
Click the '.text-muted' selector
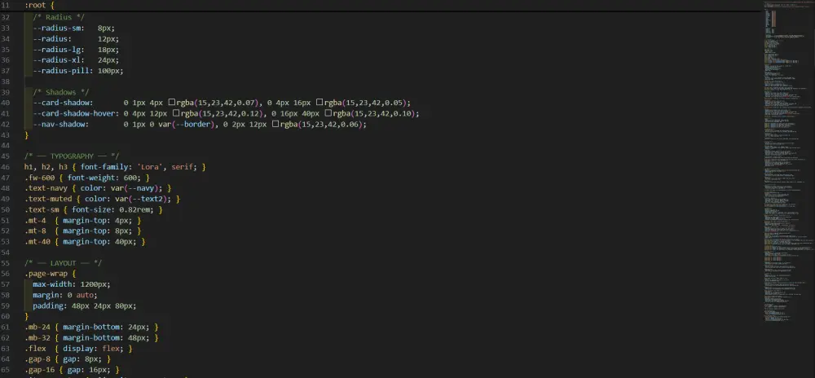tap(48, 199)
